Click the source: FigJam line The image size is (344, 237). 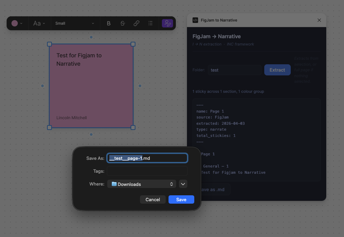pyautogui.click(x=212, y=117)
